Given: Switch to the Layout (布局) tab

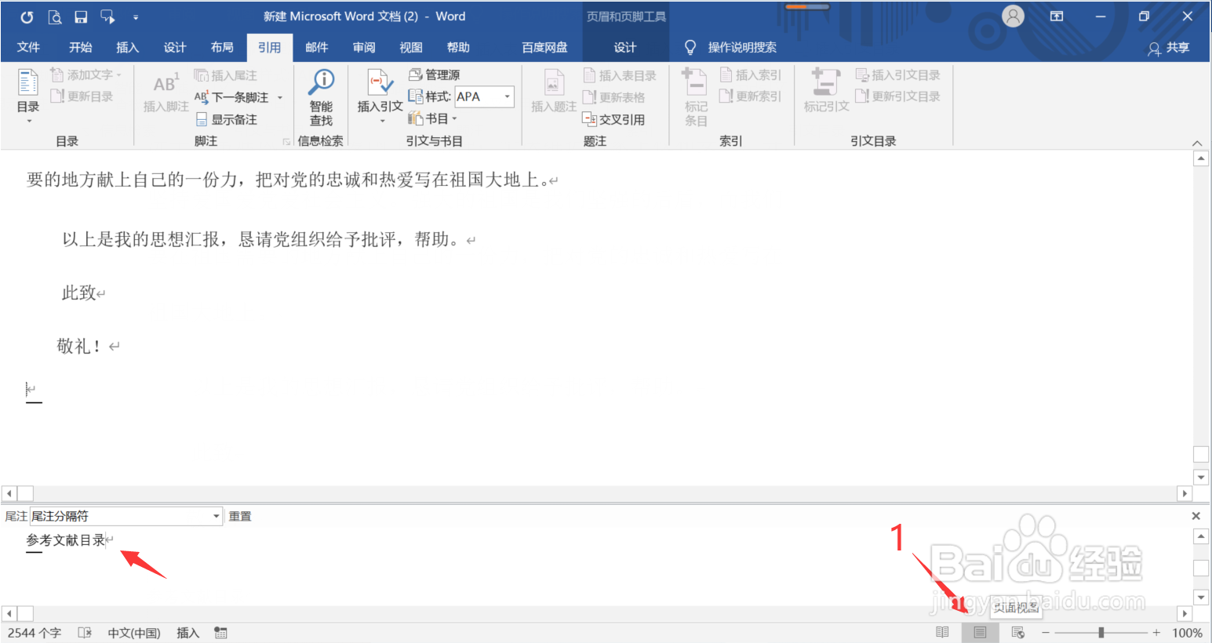Looking at the screenshot, I should (222, 47).
